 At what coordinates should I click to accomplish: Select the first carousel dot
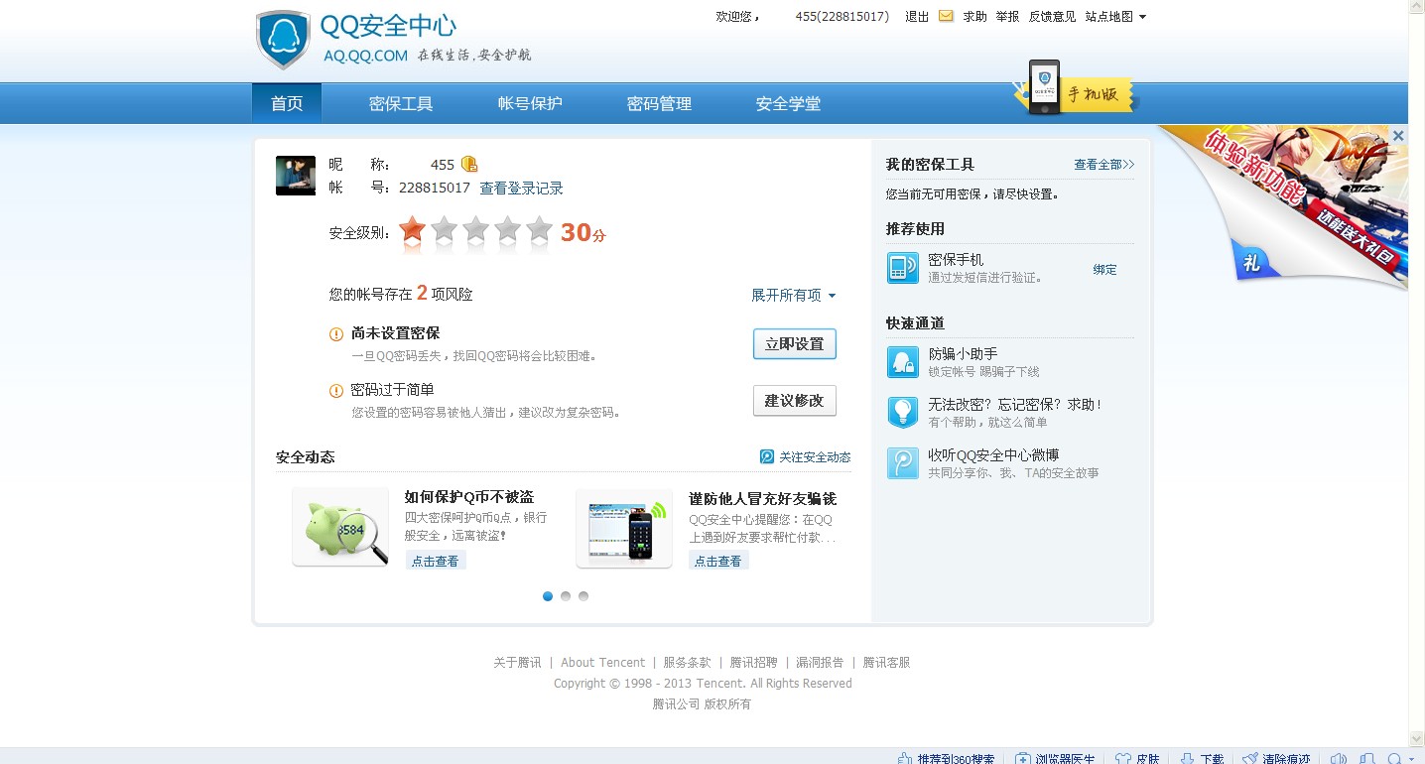[548, 596]
